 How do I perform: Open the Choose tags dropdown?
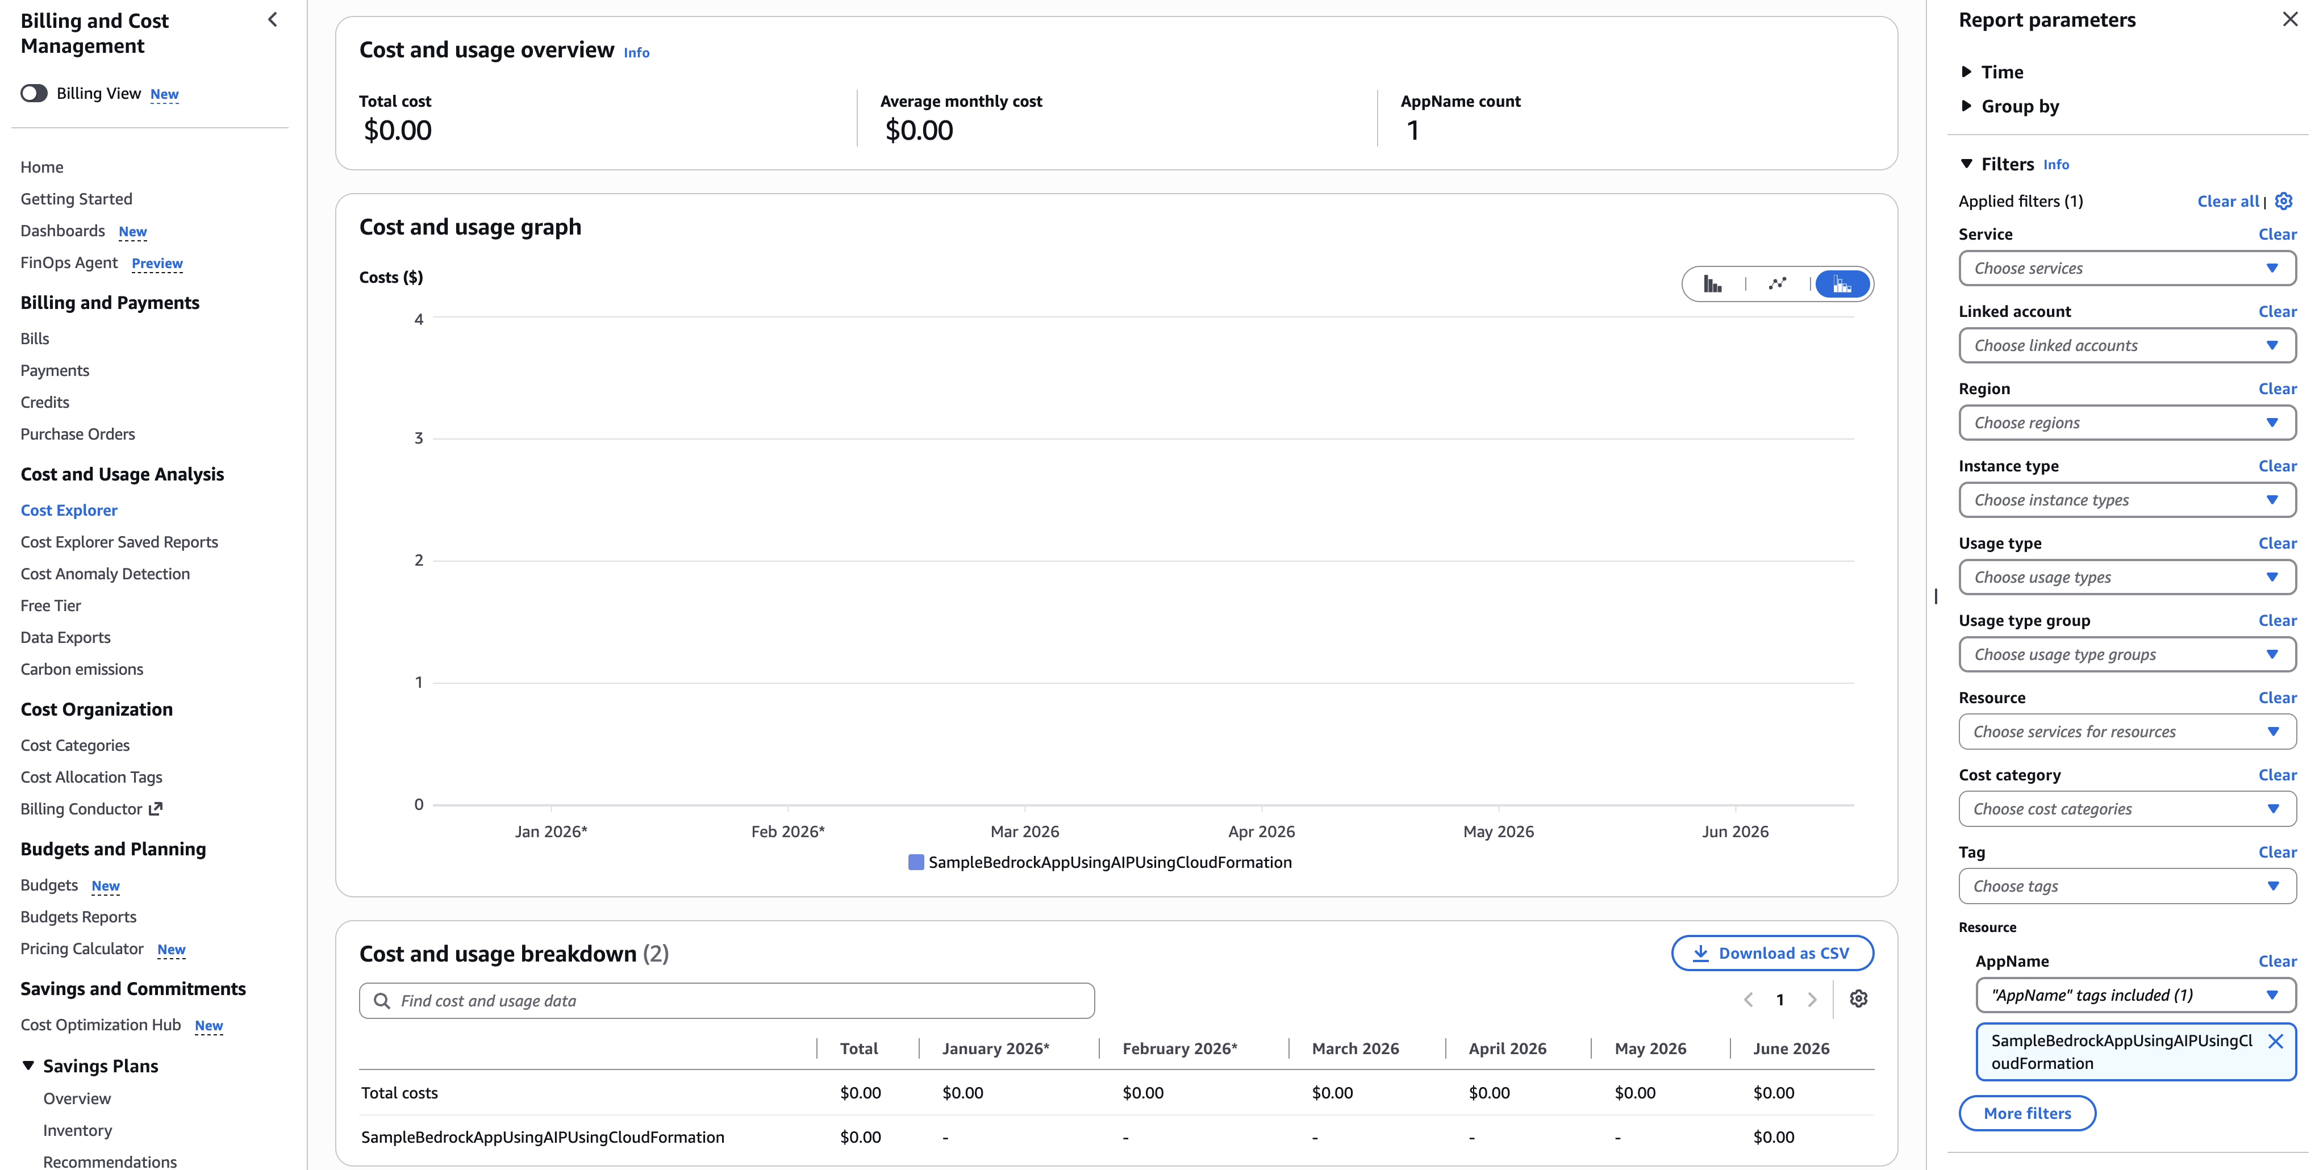(2126, 887)
